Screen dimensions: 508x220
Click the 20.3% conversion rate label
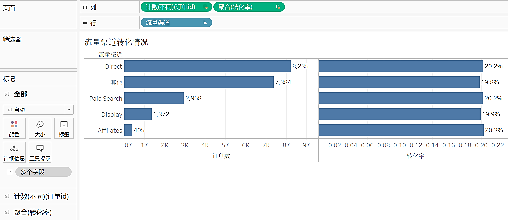pyautogui.click(x=494, y=130)
